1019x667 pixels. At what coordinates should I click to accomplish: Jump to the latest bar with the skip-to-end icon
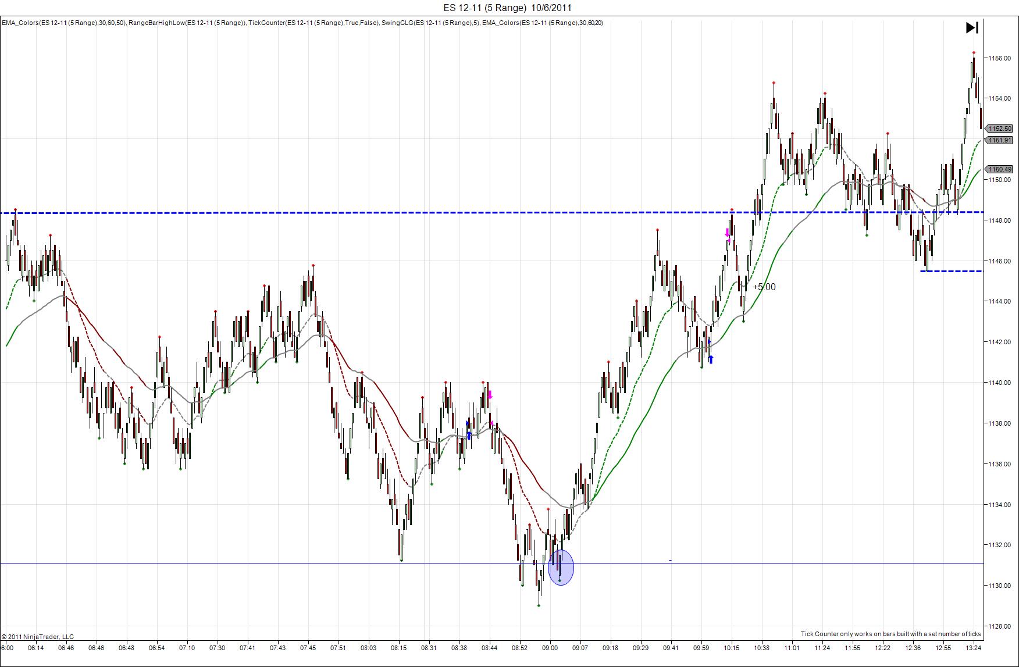point(972,27)
